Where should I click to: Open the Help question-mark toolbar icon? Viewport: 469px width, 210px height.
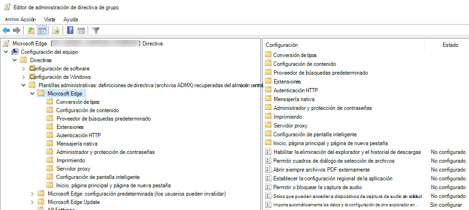click(71, 30)
